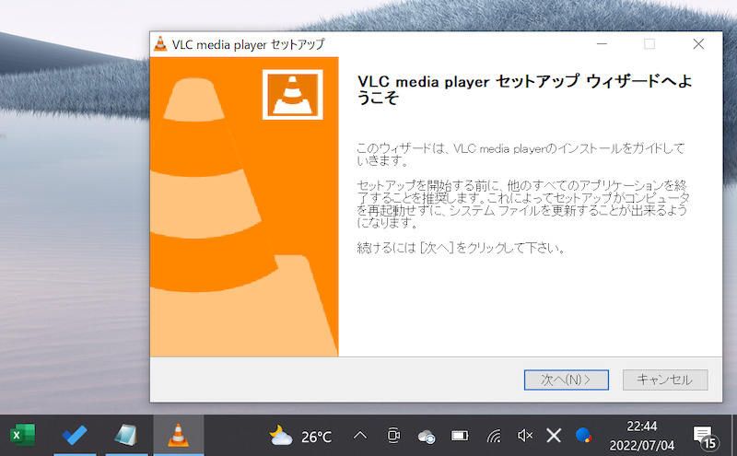Select the VLC installer taskbar icon
The width and height of the screenshot is (737, 456).
click(179, 435)
